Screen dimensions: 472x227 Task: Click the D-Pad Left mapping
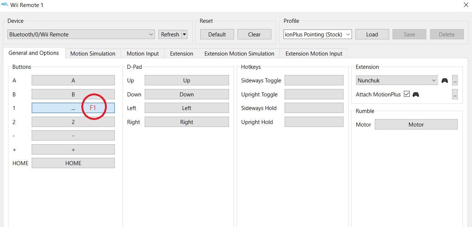point(187,108)
